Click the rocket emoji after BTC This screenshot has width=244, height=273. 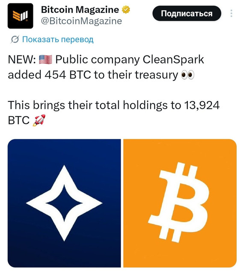39,120
